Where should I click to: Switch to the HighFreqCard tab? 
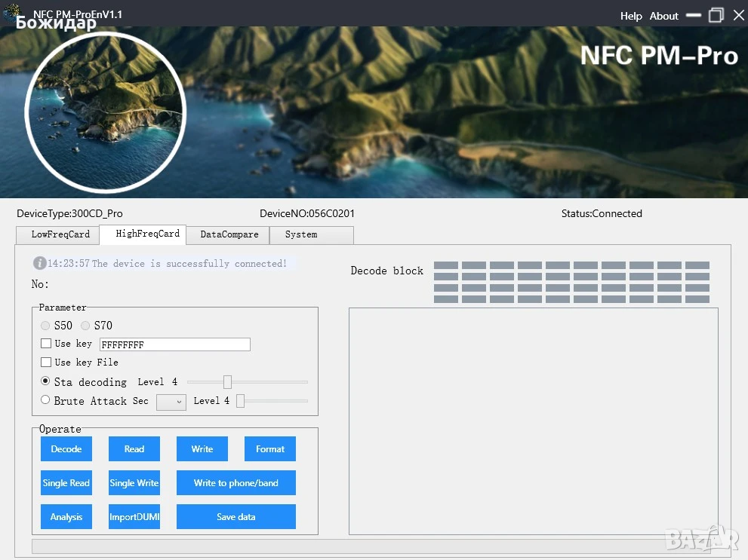point(143,234)
